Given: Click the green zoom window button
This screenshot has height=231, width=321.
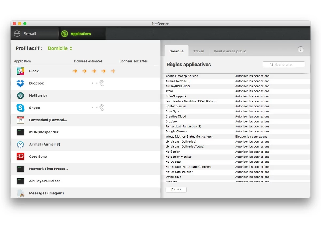Looking at the screenshot, I should 25,24.
